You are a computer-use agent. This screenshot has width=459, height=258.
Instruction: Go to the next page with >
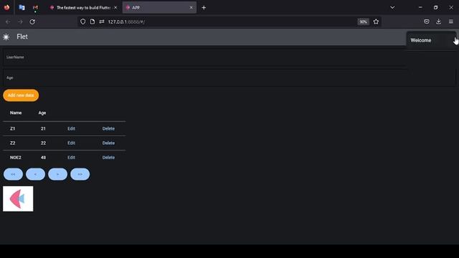pos(57,174)
